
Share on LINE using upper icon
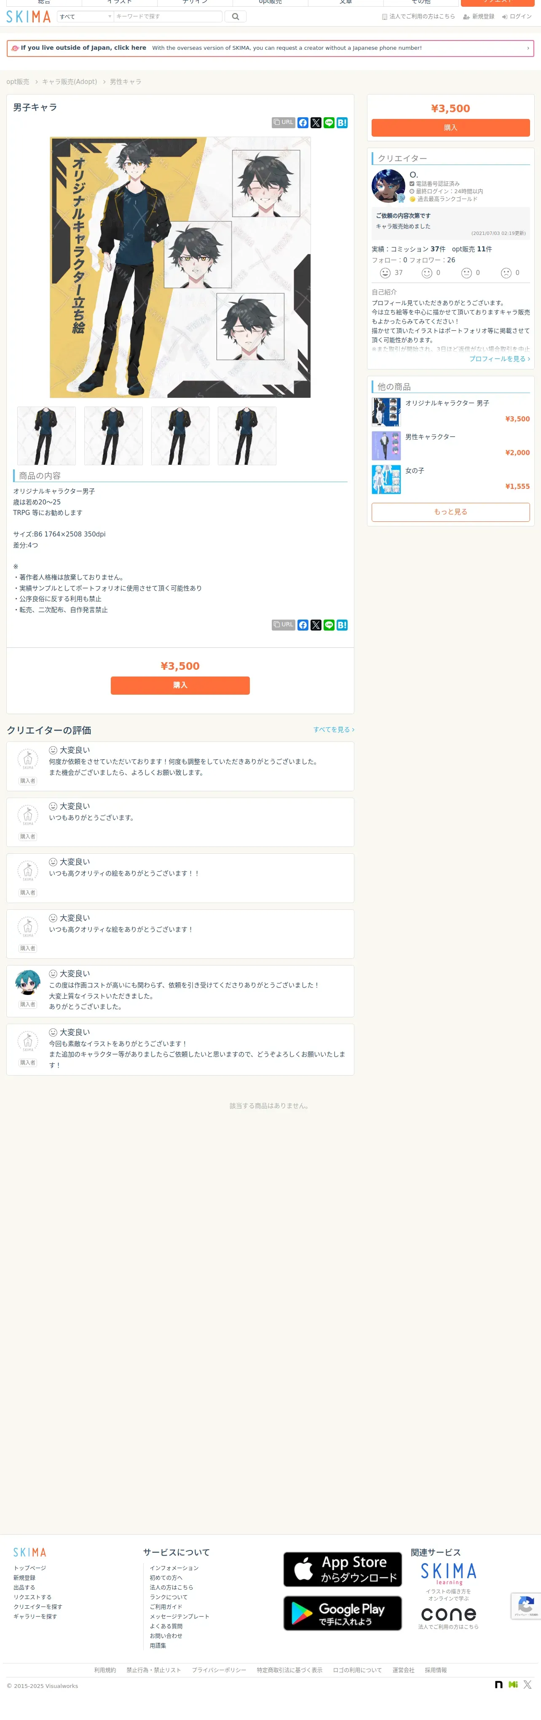coord(329,123)
